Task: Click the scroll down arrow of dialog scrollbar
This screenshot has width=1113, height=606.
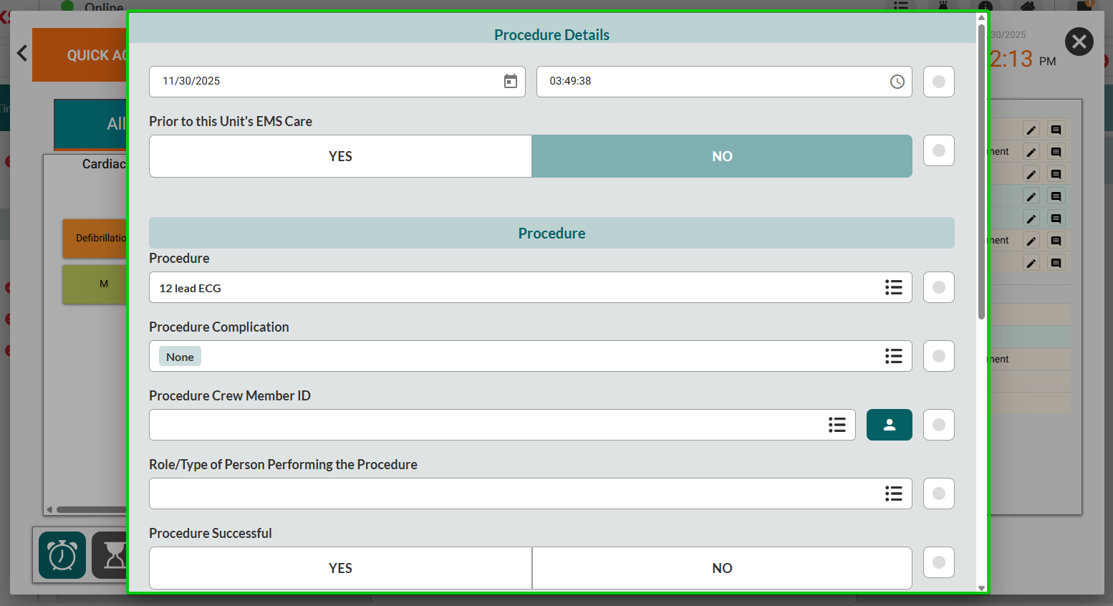Action: pos(981,588)
